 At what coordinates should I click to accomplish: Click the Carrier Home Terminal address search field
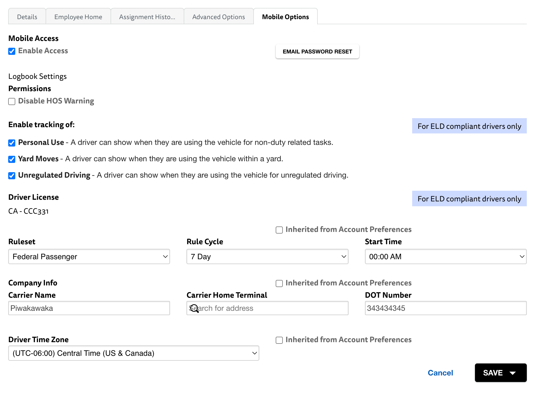point(267,308)
